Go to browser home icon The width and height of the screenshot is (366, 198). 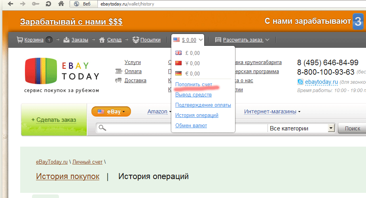tap(61, 4)
